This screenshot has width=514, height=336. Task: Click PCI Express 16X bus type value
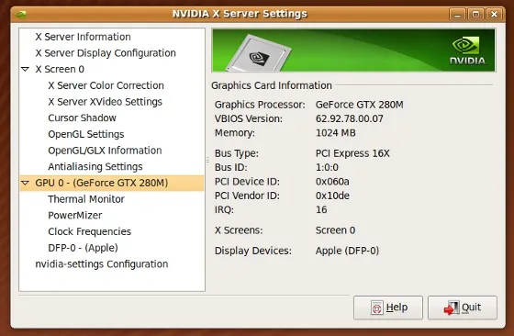352,153
